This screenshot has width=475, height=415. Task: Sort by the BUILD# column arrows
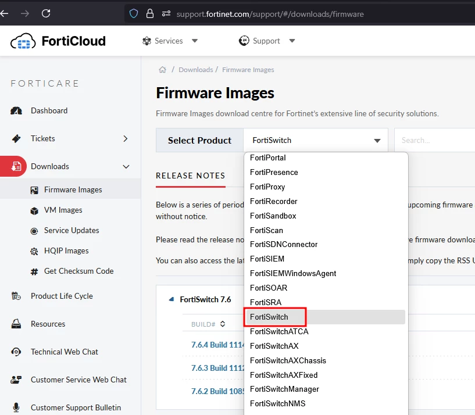(x=223, y=324)
